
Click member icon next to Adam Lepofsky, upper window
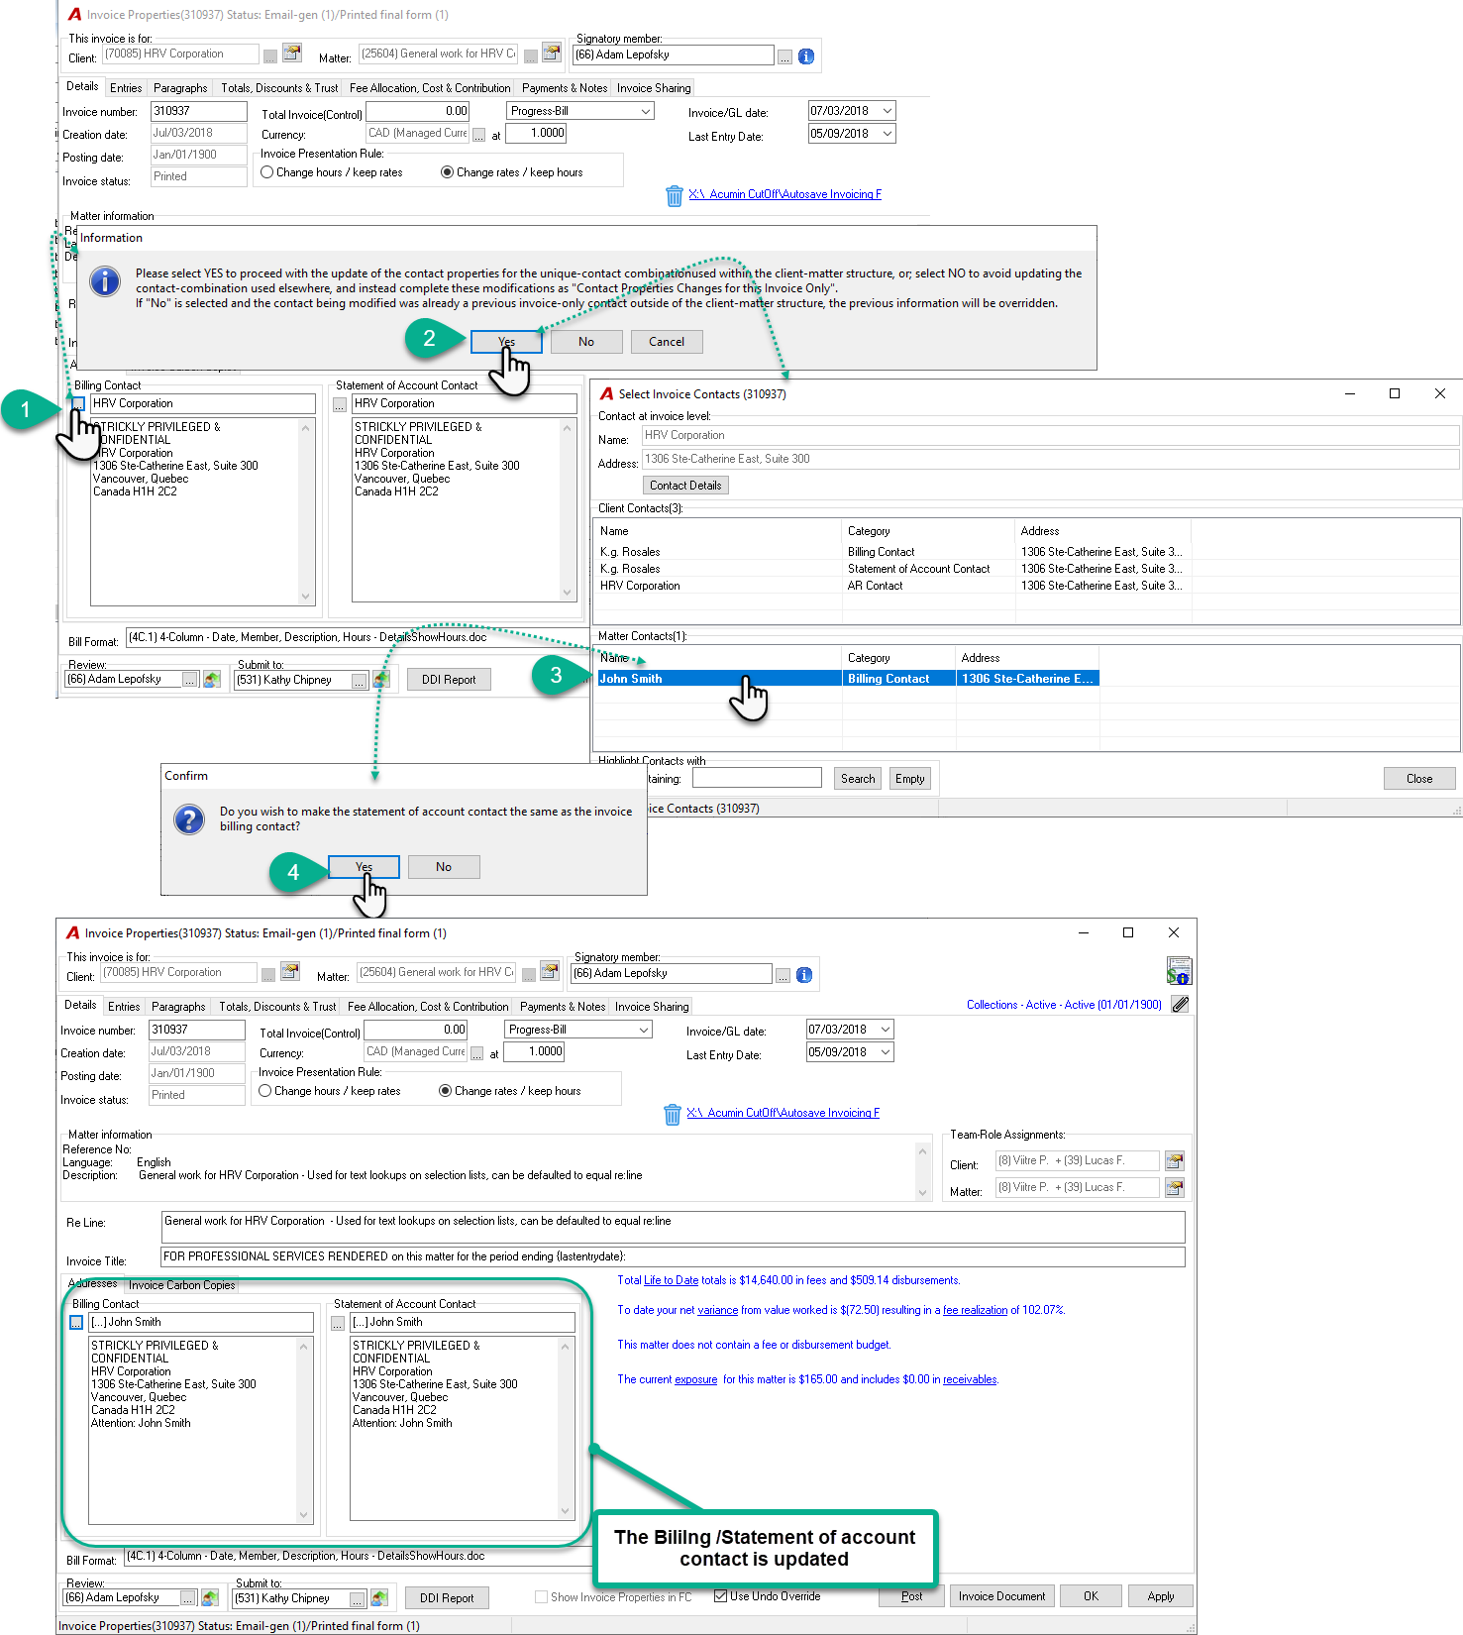pyautogui.click(x=212, y=680)
